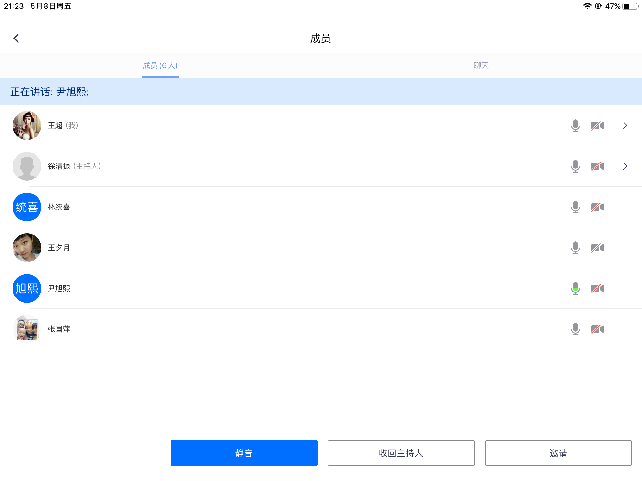Tap 张国萍's microphone icon
The width and height of the screenshot is (642, 481).
point(575,329)
